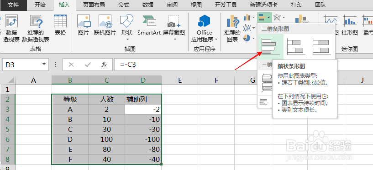
Task: Insert a SmartArt graphic
Action: point(149,25)
